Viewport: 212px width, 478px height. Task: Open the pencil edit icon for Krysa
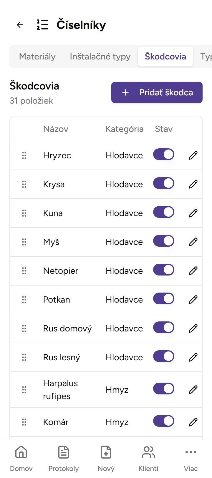tap(193, 184)
